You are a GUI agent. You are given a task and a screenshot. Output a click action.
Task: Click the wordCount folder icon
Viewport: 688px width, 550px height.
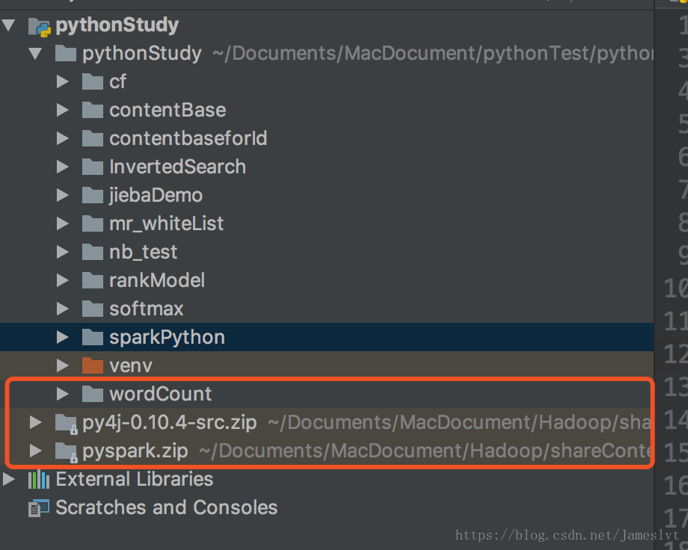[93, 394]
